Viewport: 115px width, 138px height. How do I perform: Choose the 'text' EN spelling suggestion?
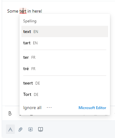[x=65, y=31]
